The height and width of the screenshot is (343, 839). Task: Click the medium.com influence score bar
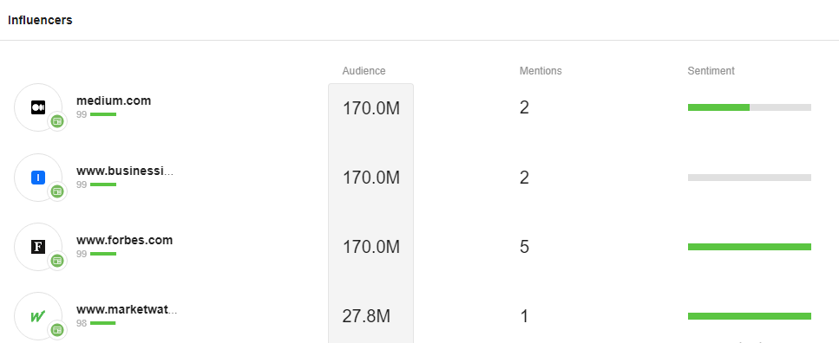coord(103,114)
